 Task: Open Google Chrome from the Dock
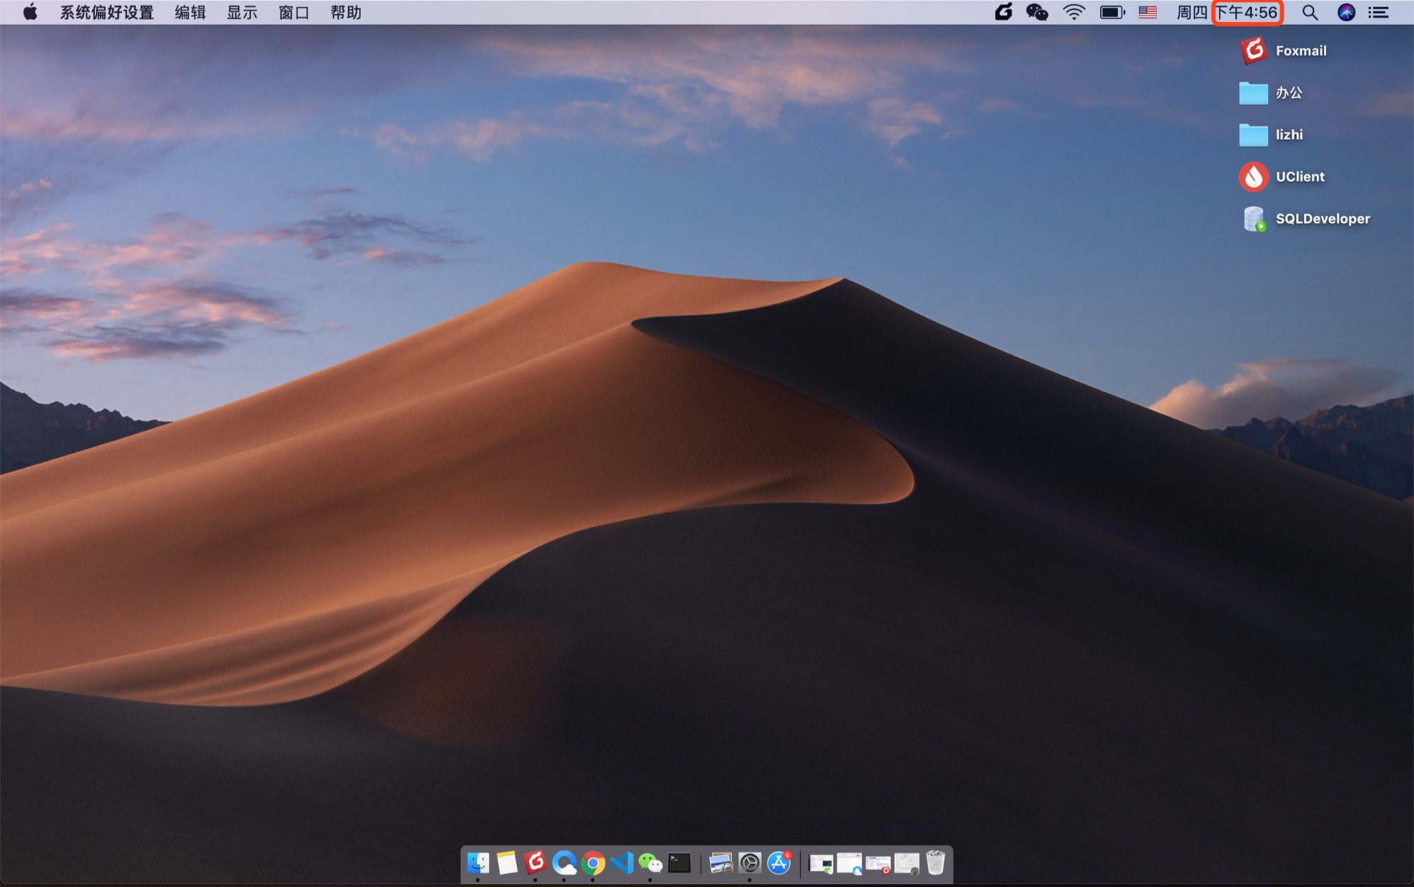click(x=593, y=863)
